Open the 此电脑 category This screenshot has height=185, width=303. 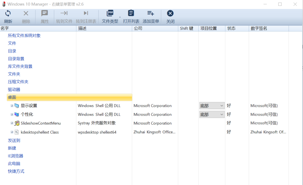pos(14,164)
